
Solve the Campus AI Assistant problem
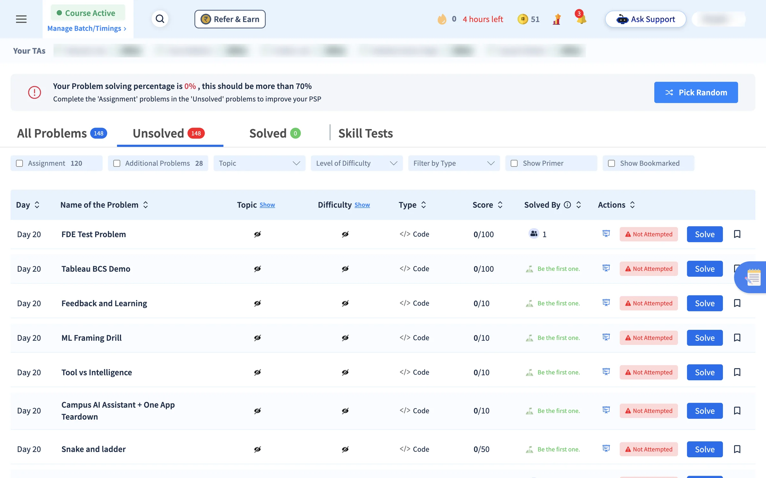705,411
